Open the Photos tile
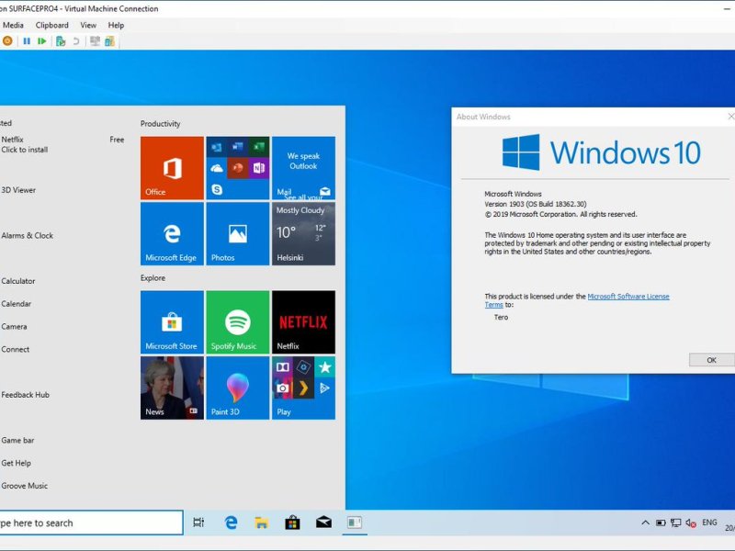 pos(238,234)
